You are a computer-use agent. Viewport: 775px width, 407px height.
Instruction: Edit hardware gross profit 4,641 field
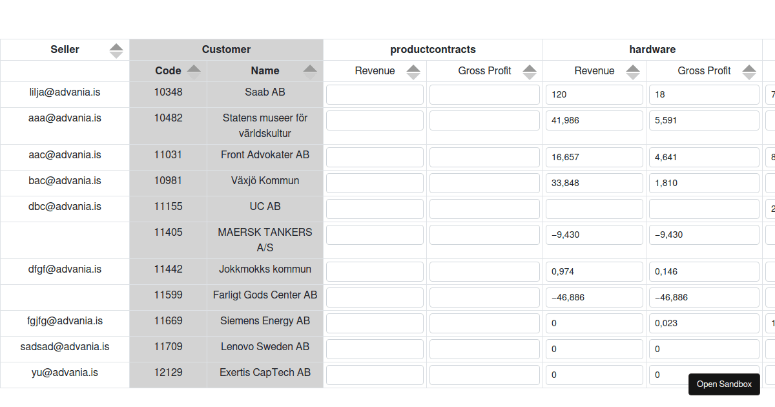click(x=704, y=157)
